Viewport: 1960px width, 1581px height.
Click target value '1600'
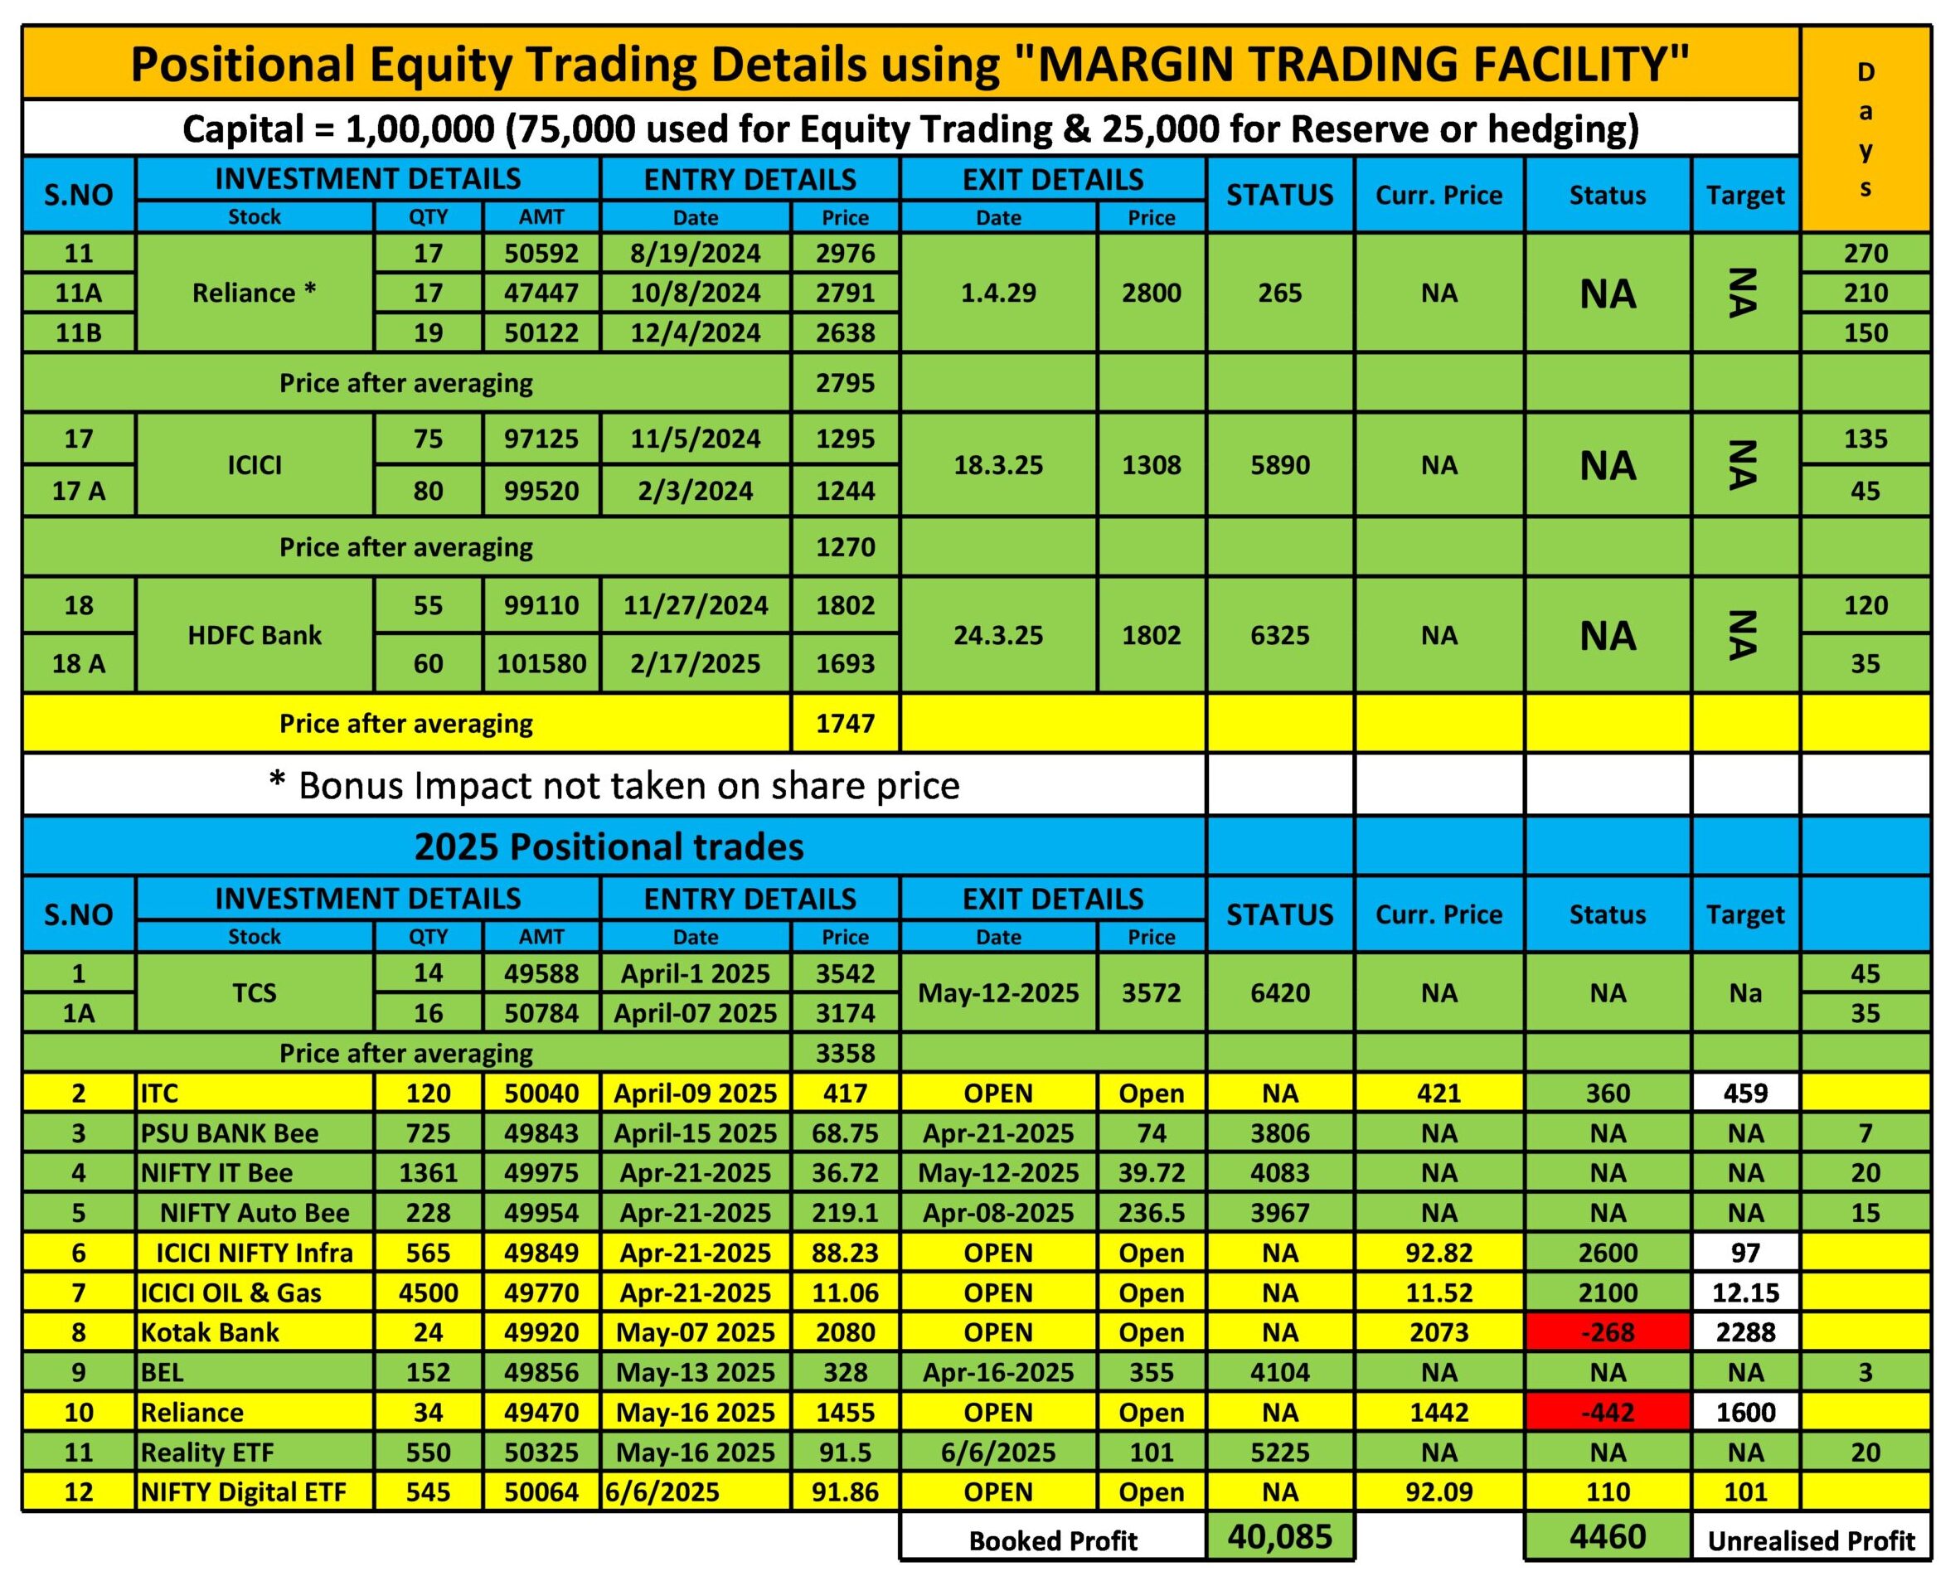click(x=1745, y=1413)
